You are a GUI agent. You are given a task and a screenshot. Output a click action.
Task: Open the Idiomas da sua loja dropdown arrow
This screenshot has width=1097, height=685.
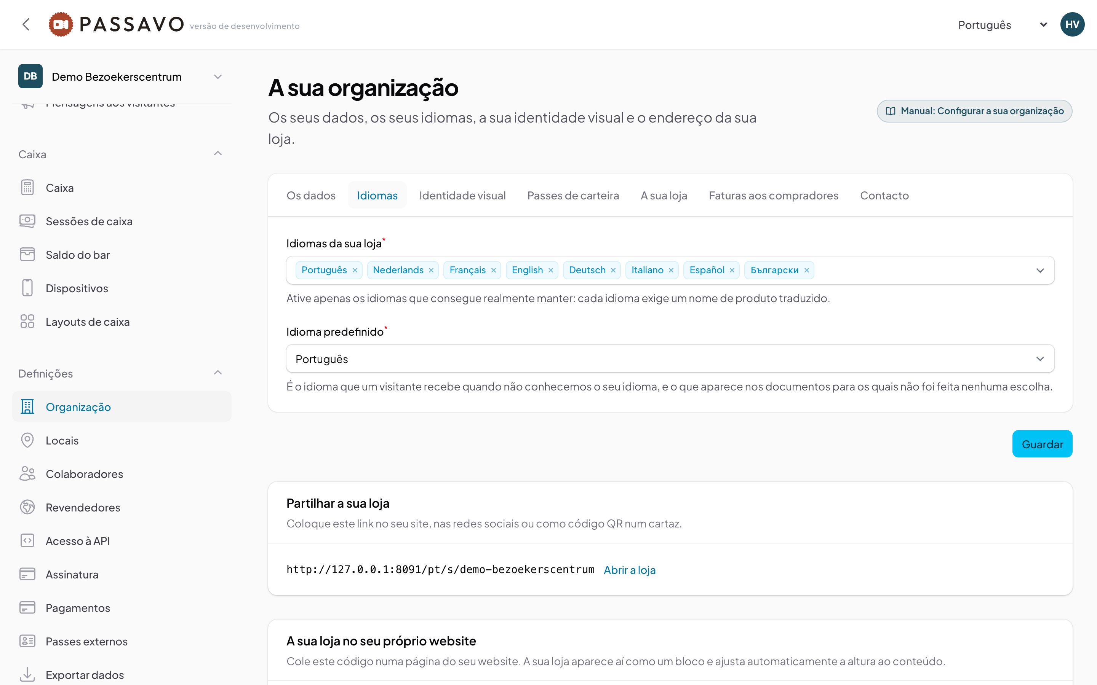1040,271
